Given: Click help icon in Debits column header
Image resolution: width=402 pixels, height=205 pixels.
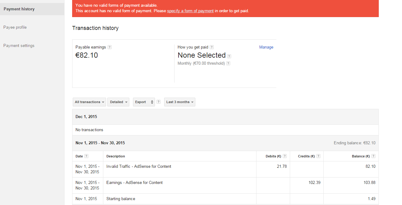Looking at the screenshot, I should tap(285, 156).
